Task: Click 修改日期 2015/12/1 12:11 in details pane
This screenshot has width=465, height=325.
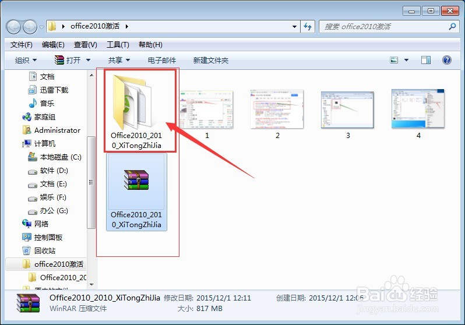Action: click(207, 298)
